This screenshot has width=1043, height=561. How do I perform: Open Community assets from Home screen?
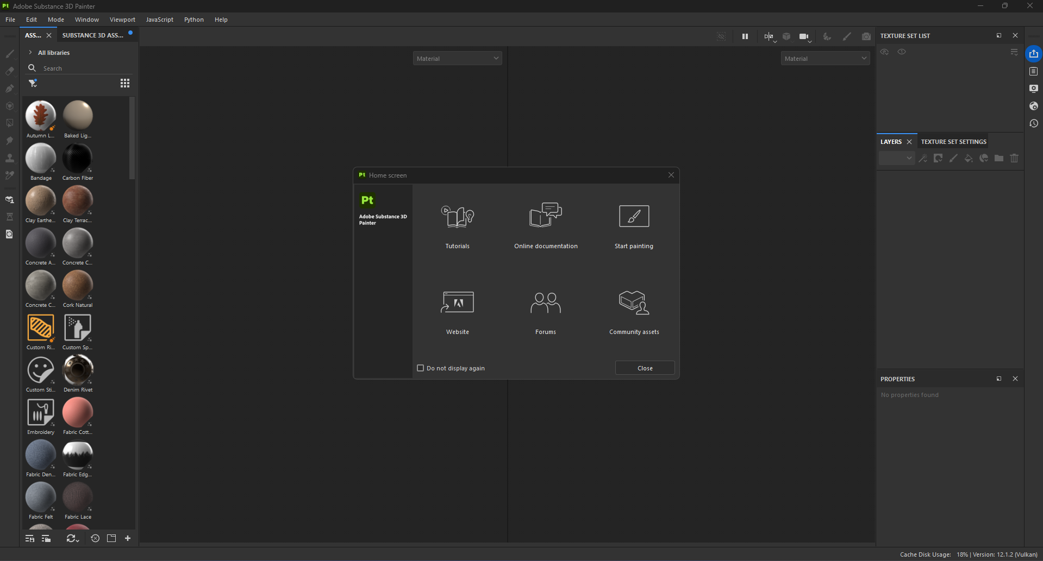(634, 312)
